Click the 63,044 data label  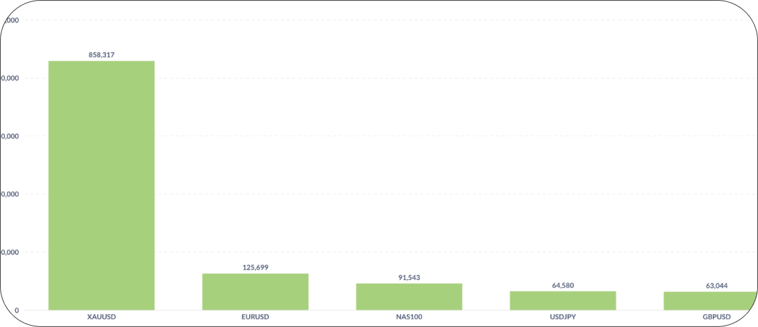(x=717, y=285)
